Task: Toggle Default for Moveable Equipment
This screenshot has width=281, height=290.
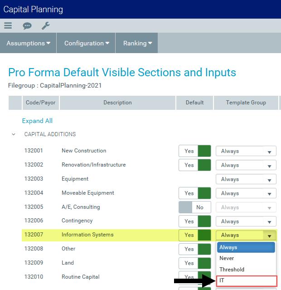Action: click(x=195, y=193)
